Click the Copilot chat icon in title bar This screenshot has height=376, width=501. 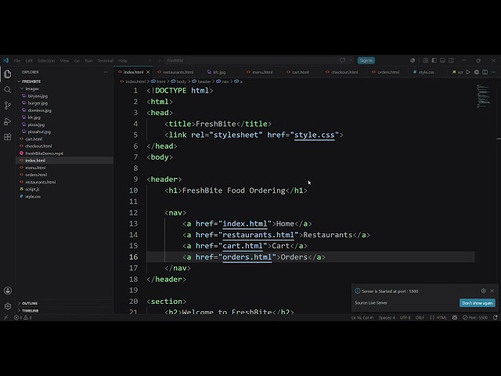(x=343, y=60)
